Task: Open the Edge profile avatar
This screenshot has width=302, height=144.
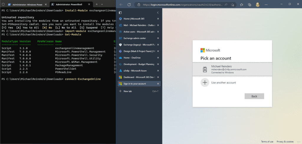Action: point(258,5)
